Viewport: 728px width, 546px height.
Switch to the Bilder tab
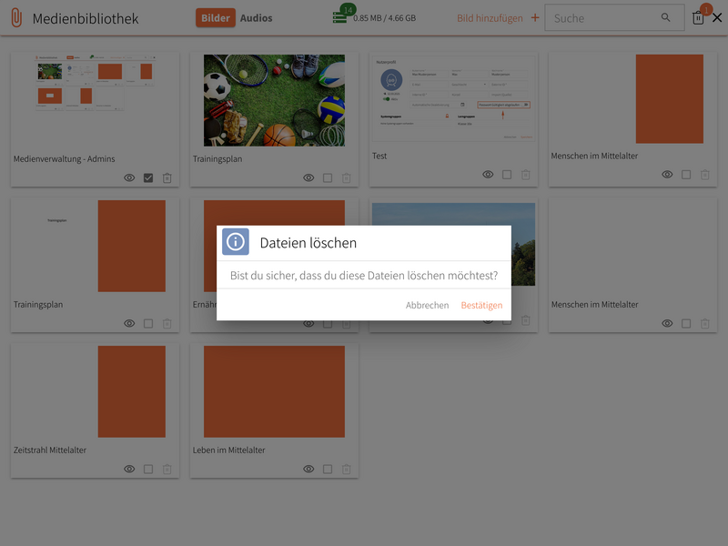216,17
